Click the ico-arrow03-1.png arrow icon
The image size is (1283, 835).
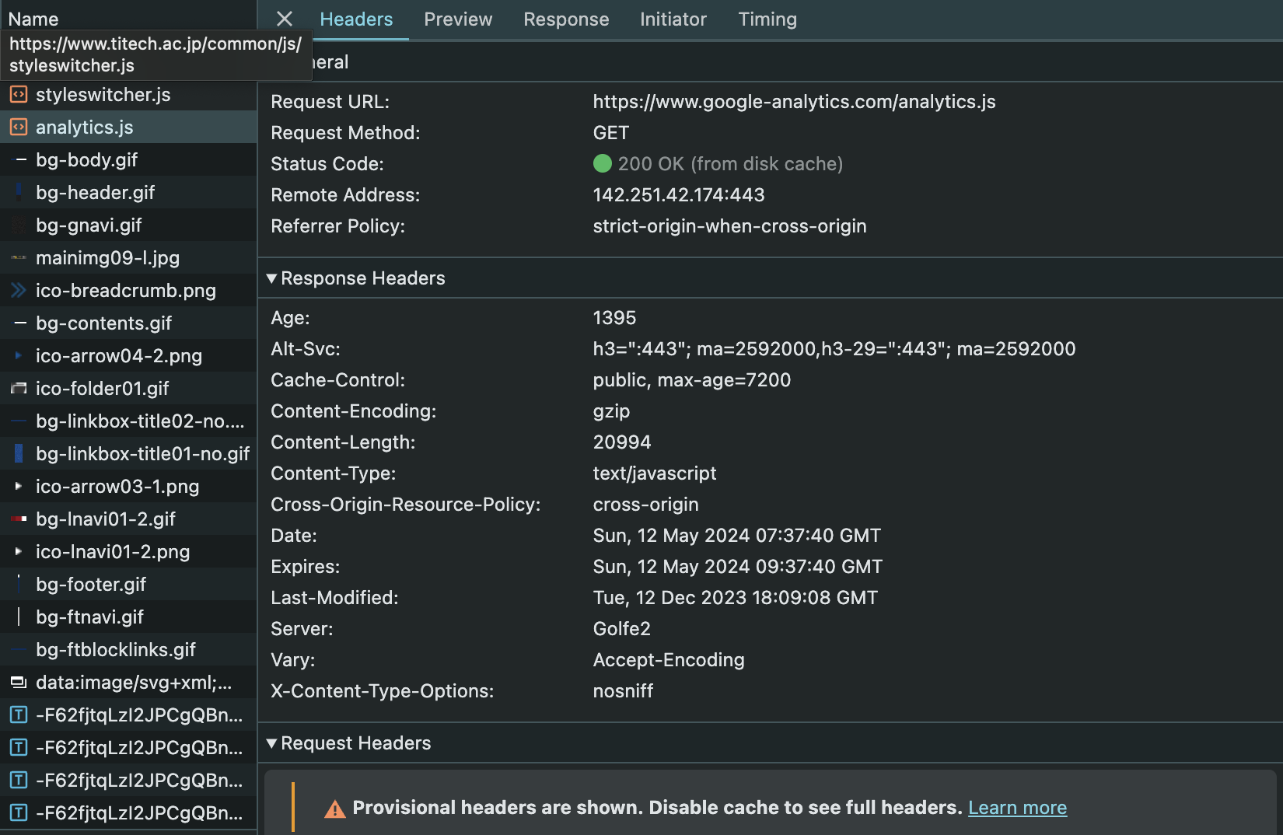point(19,487)
